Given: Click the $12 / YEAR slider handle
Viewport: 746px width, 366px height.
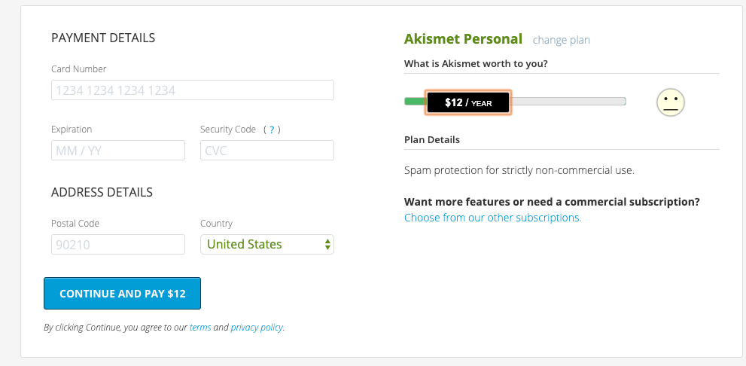Looking at the screenshot, I should (x=468, y=102).
